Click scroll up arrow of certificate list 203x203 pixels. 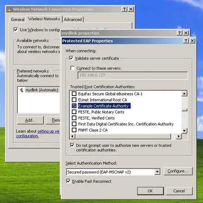pos(184,93)
